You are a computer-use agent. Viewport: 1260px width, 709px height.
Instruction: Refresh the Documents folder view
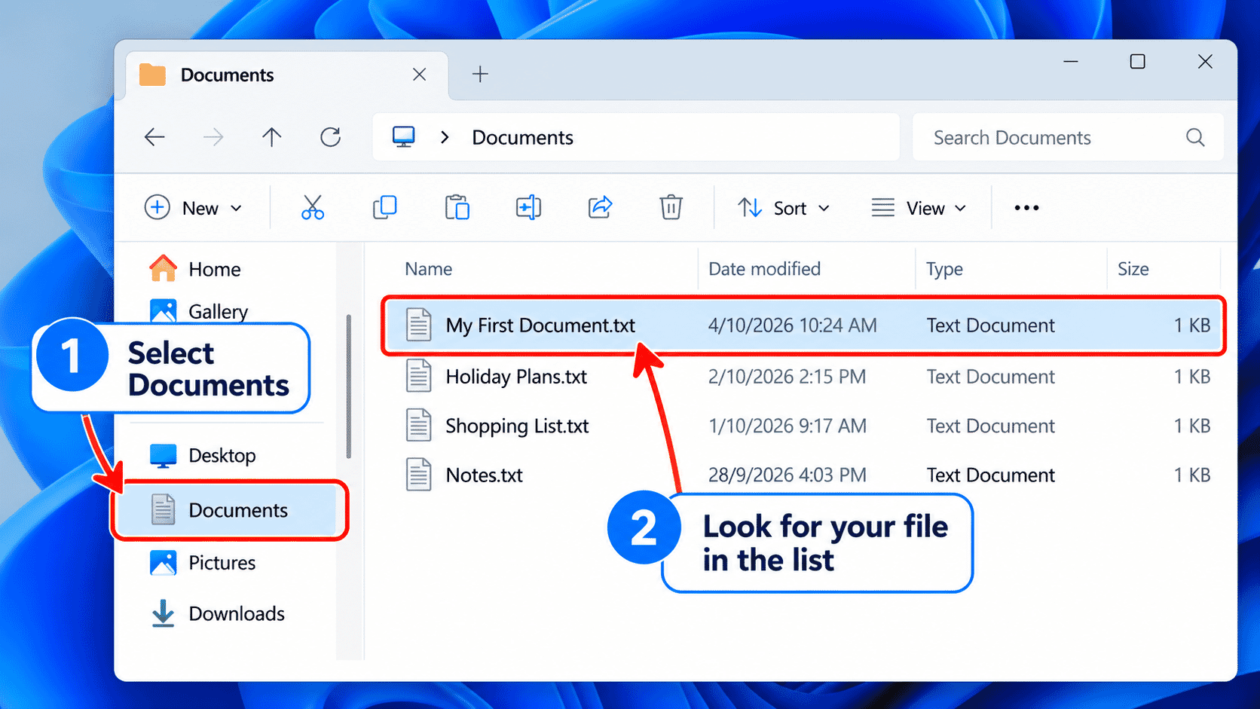click(x=330, y=137)
